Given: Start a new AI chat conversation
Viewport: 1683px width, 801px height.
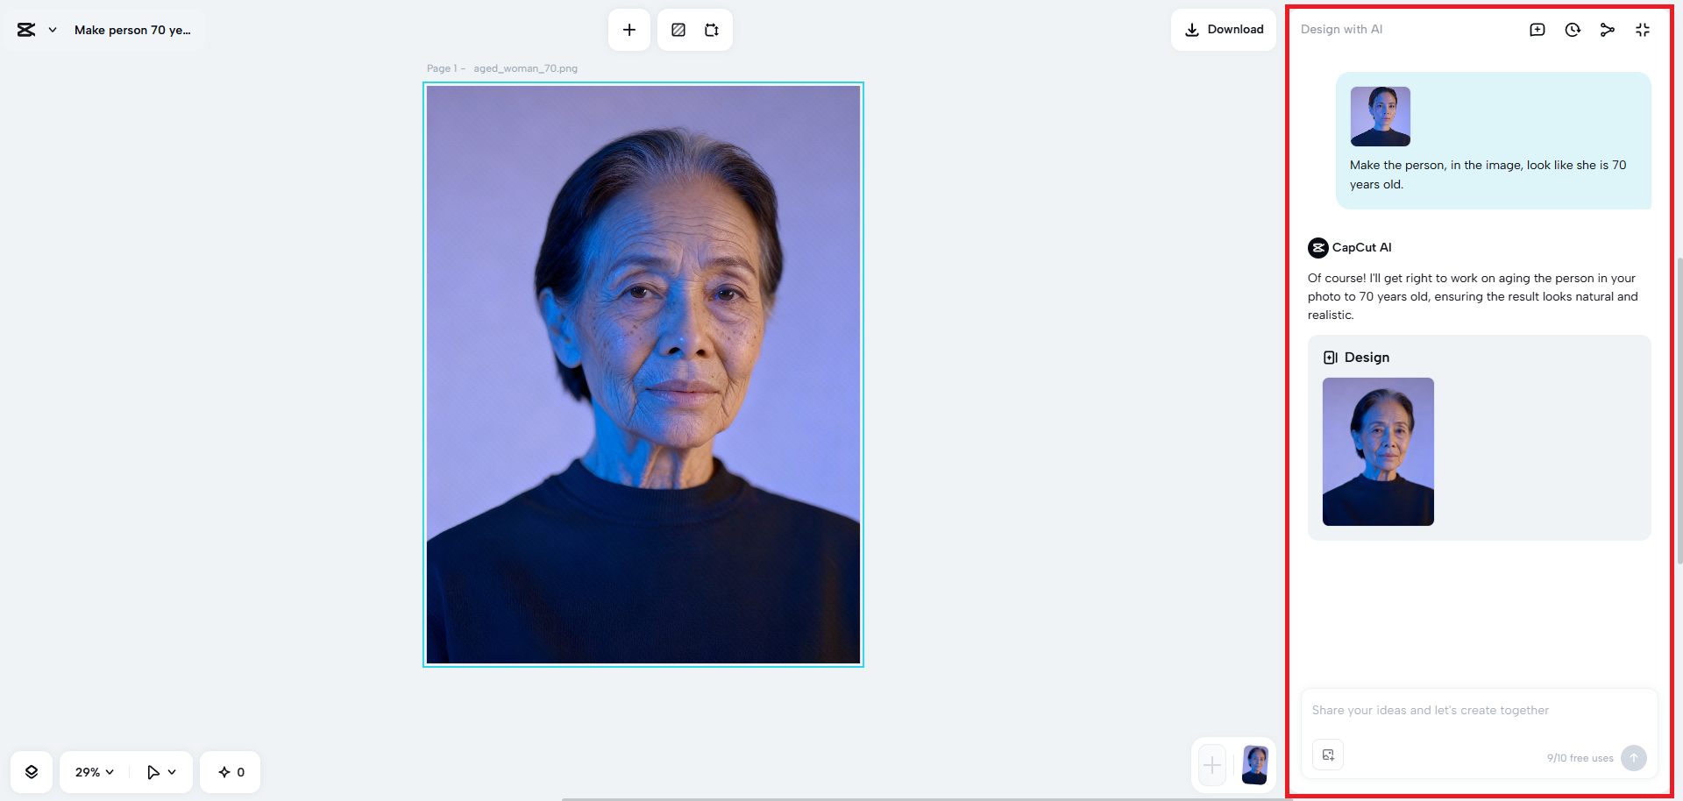Looking at the screenshot, I should point(1537,29).
